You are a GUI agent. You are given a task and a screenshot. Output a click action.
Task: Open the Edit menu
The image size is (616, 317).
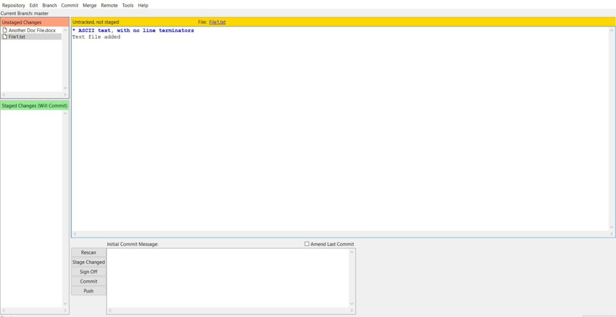point(34,5)
